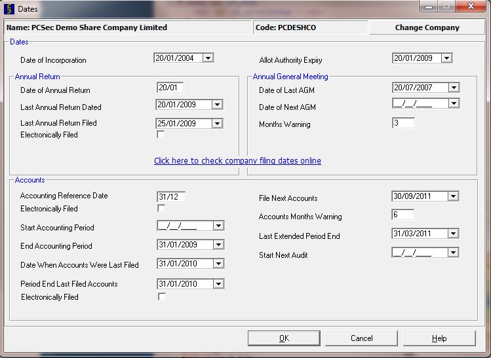The image size is (491, 358).
Task: Expand the Start Next Audit dropdown
Action: [454, 253]
